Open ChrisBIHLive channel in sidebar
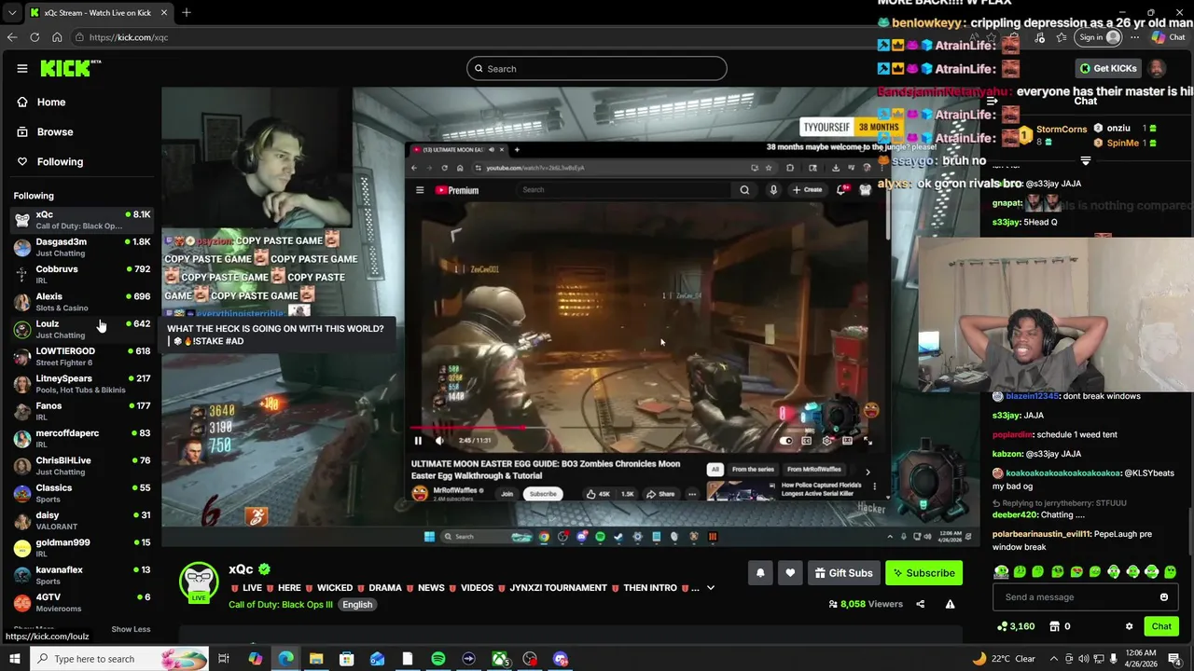 (82, 466)
